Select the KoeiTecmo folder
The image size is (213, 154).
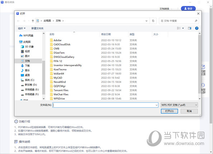click(58, 69)
